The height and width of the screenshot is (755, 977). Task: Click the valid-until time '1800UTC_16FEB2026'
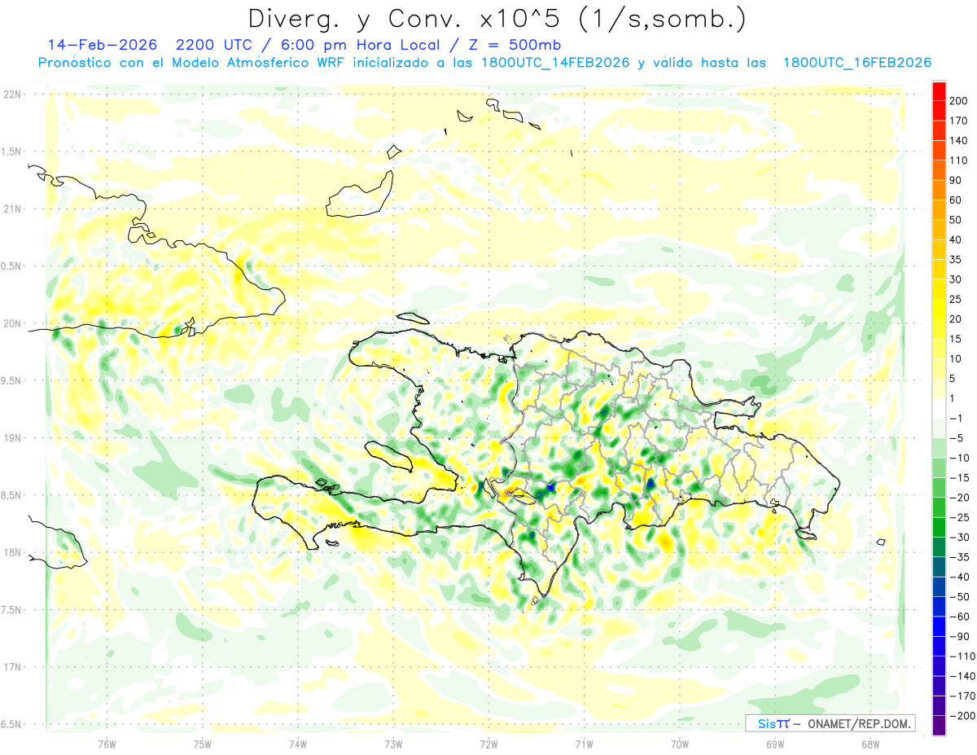[857, 63]
